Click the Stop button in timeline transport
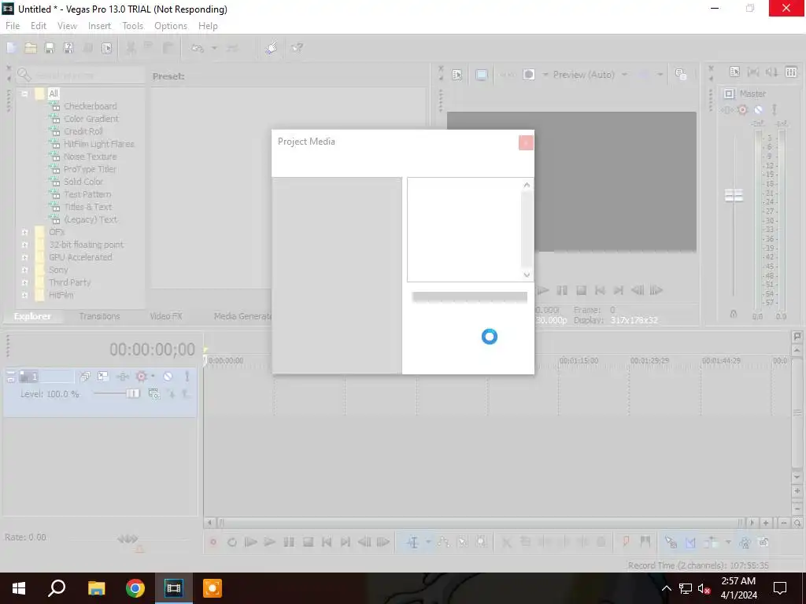 pyautogui.click(x=308, y=542)
